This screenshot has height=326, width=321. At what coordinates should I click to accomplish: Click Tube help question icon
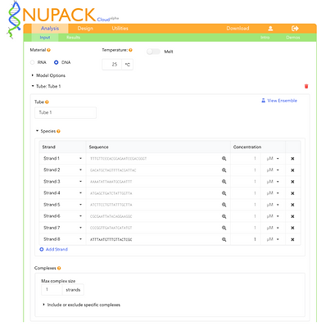(47, 102)
